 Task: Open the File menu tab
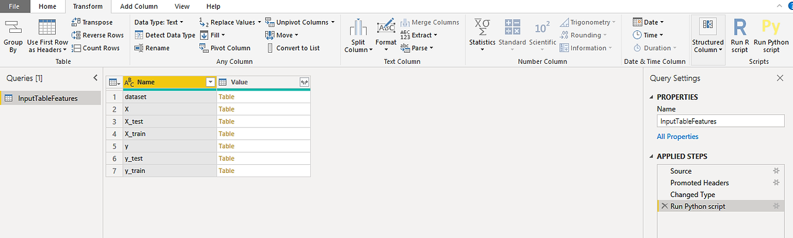point(14,6)
